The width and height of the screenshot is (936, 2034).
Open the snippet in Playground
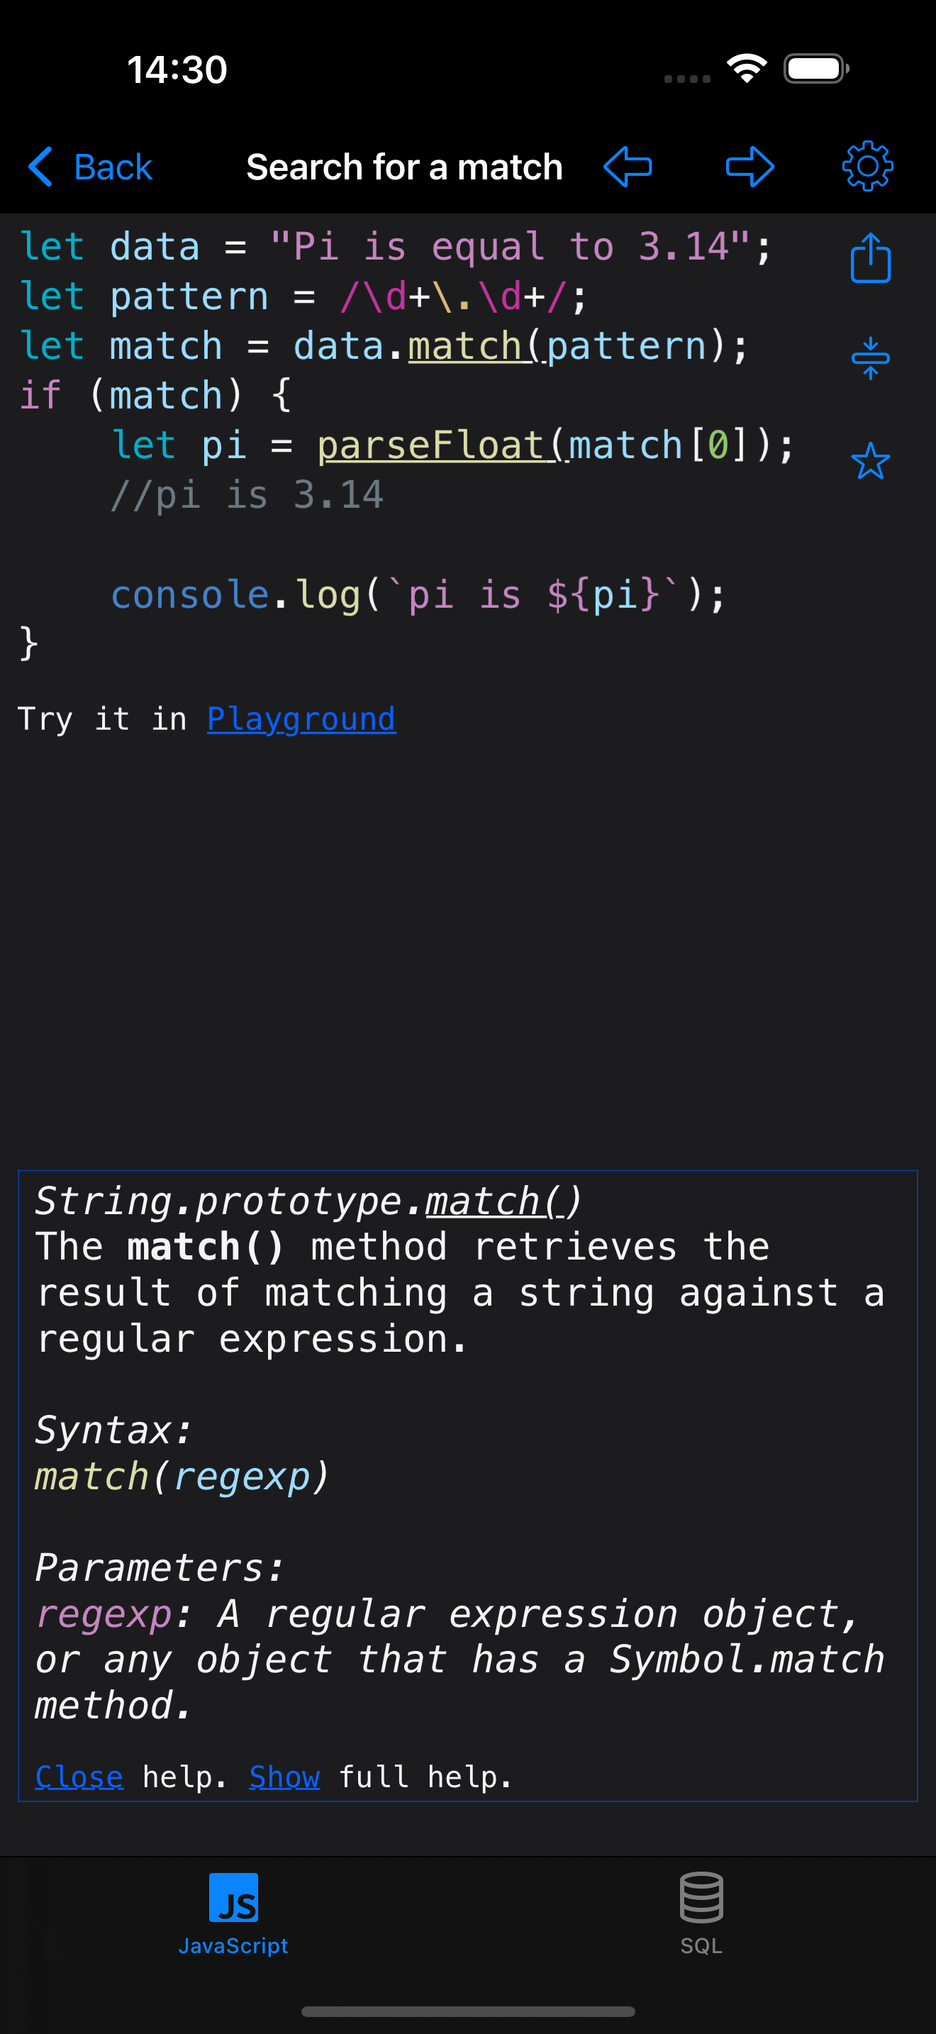click(x=301, y=719)
